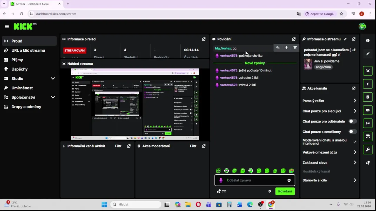Image resolution: width=376 pixels, height=211 pixels.
Task: Click the purple microphone icon in message box
Action: [221, 180]
